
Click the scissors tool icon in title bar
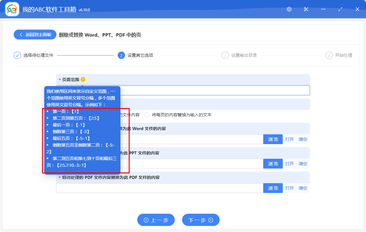click(x=306, y=9)
